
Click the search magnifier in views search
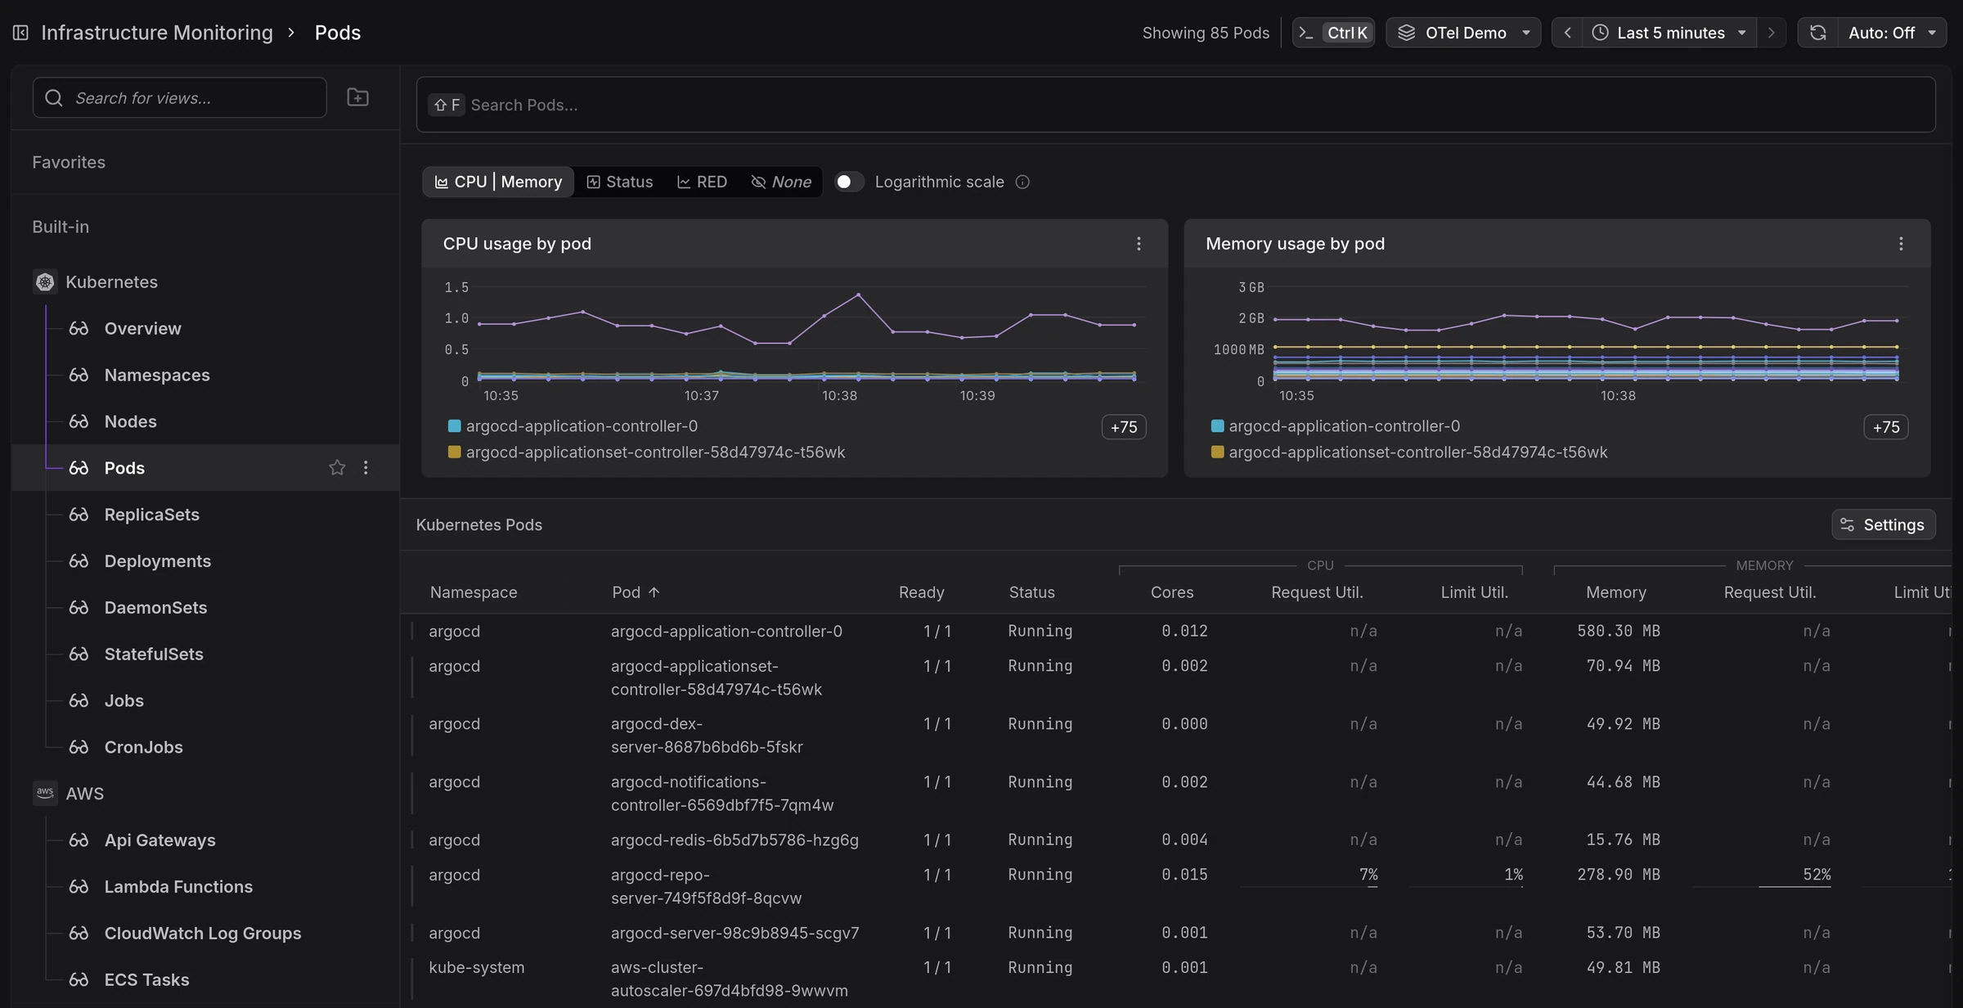click(x=54, y=98)
